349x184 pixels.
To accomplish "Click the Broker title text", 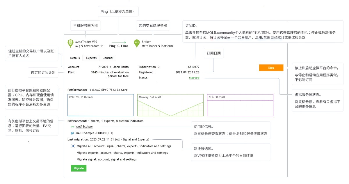I will pos(146,42).
